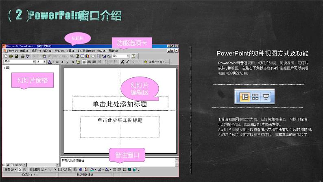Open the 视图 View menu
The image size is (323, 182).
(36, 51)
